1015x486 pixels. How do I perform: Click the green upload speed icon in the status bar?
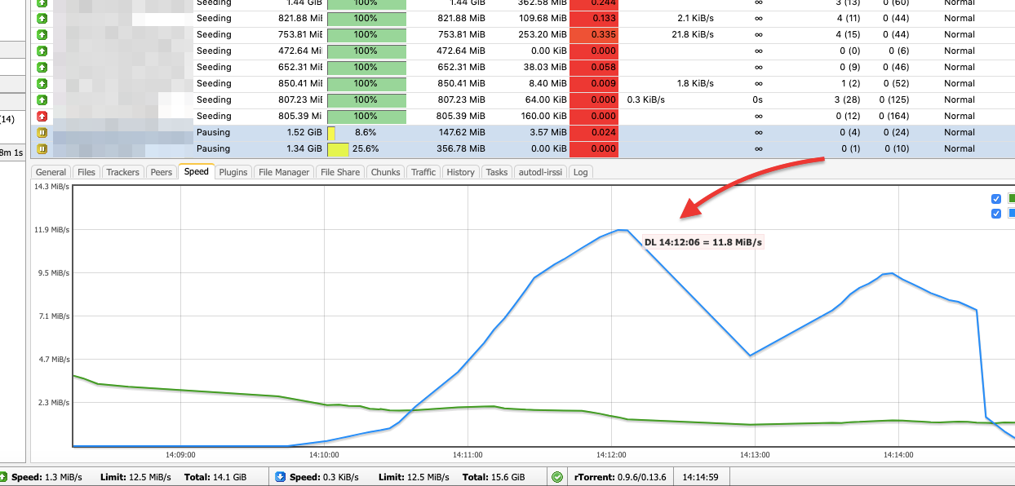coord(3,477)
